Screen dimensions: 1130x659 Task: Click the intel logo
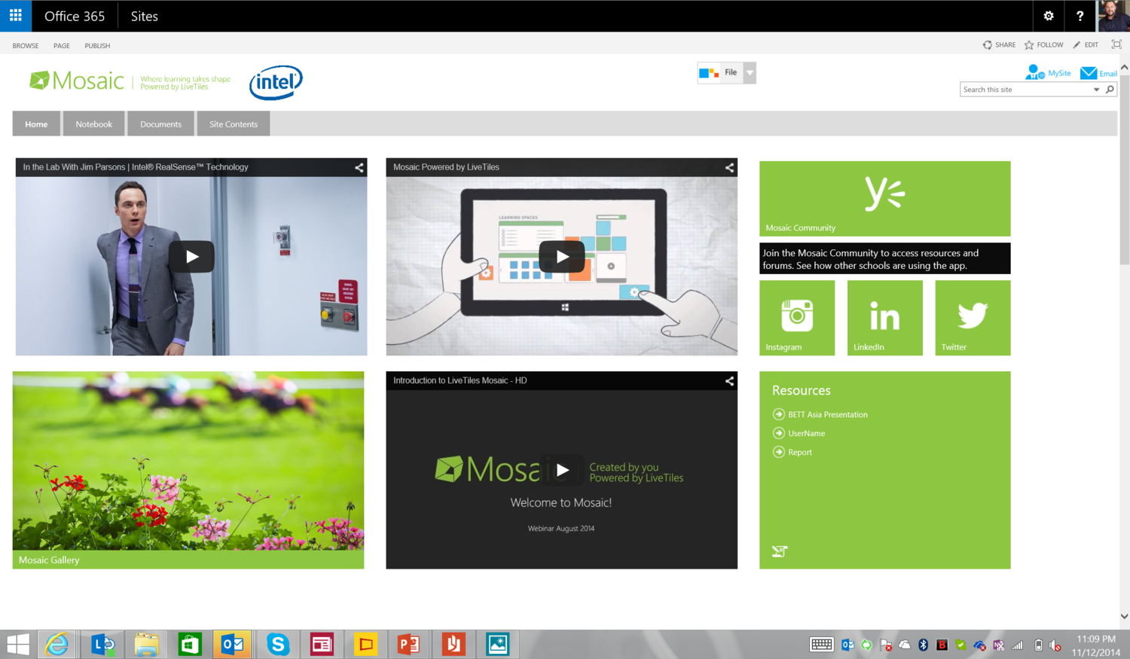tap(276, 82)
